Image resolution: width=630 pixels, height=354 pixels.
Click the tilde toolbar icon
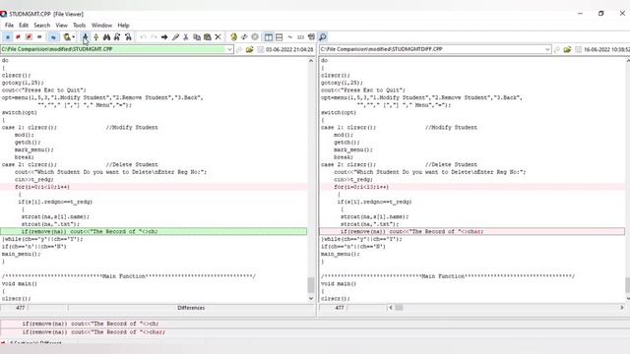click(290, 37)
